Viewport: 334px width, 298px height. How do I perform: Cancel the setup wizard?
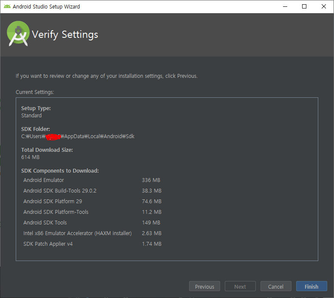tap(276, 286)
